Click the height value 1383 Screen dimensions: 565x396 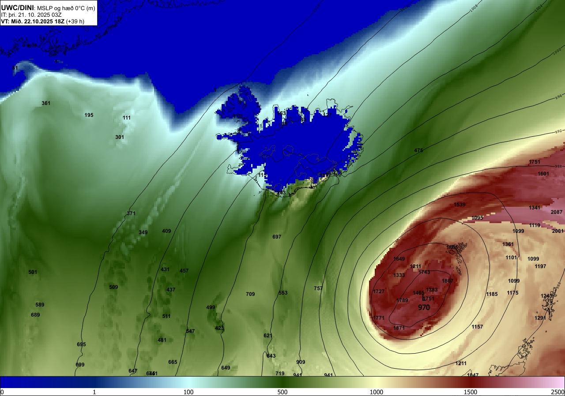432,290
